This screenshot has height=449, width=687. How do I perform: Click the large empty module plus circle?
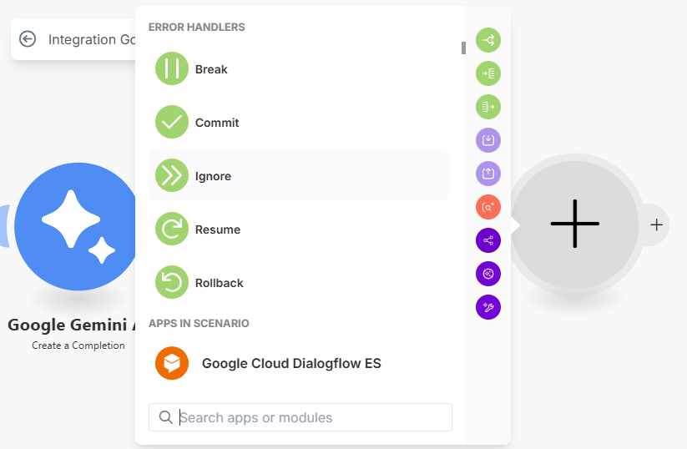point(574,224)
